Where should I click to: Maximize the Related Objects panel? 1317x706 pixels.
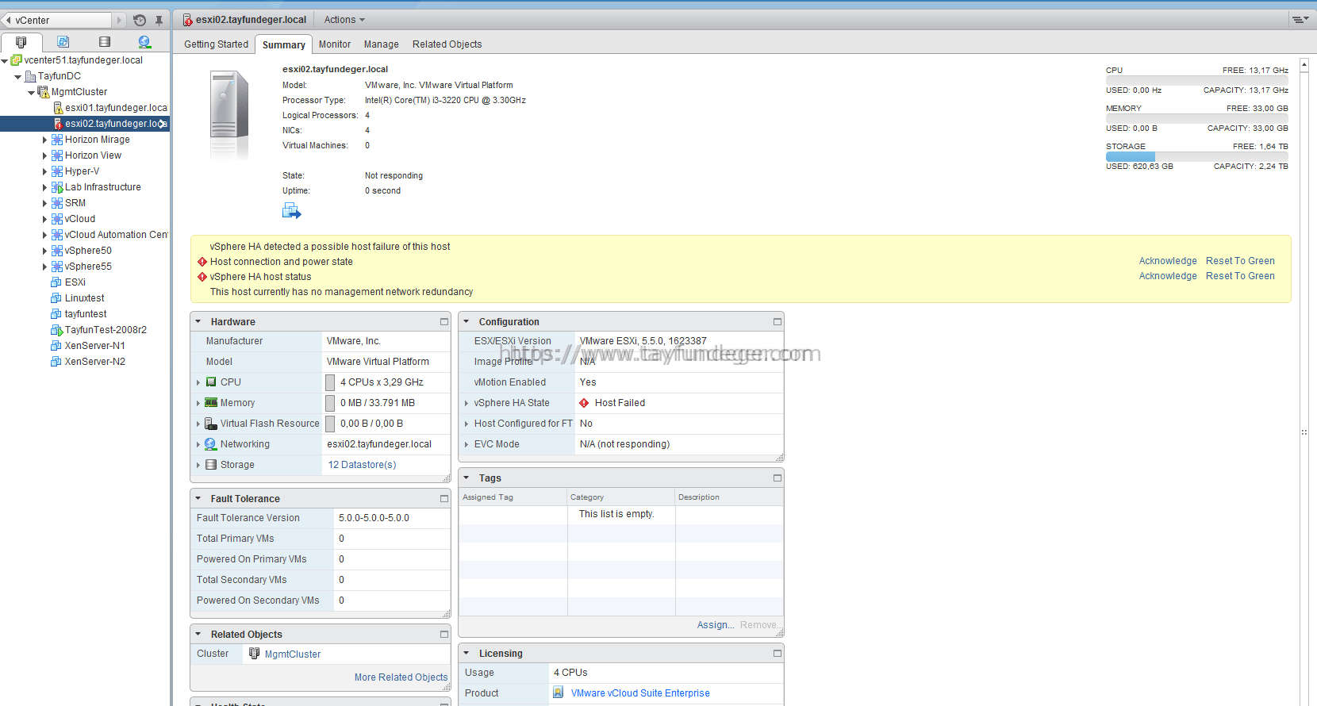tap(444, 634)
